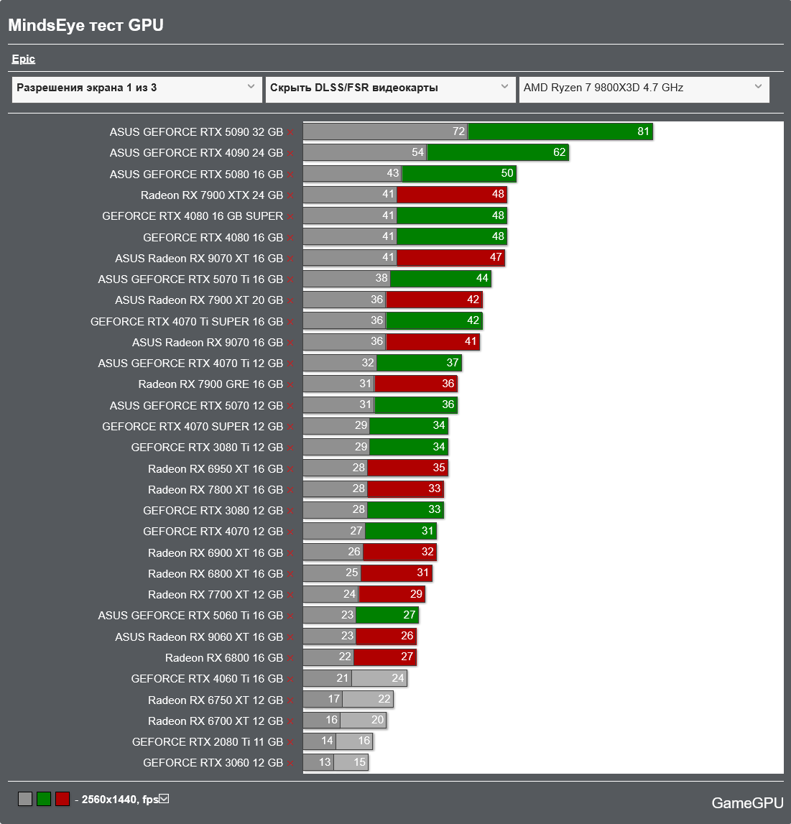Remove GEFORCE RTX 4080 16 GB using X icon

pos(290,238)
